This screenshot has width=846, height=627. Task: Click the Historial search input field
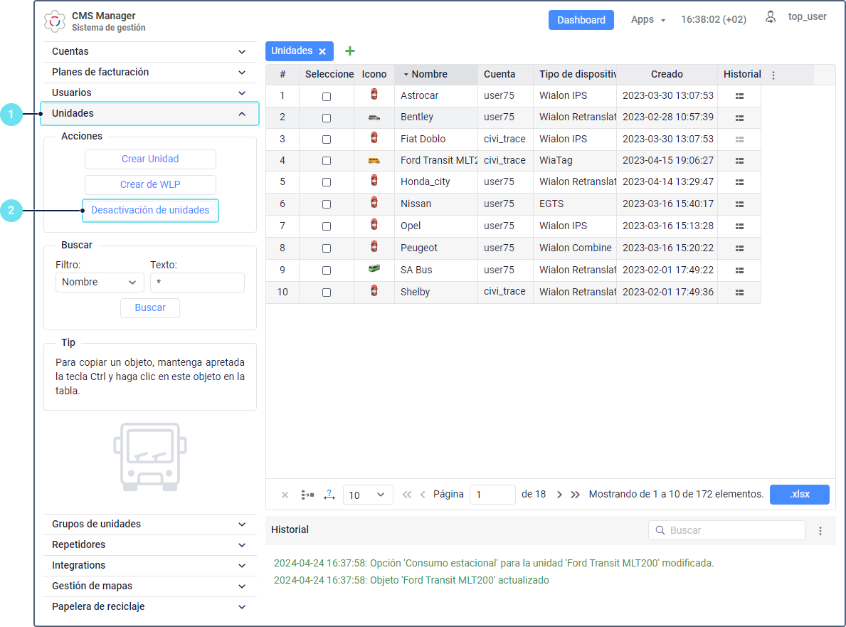[x=733, y=530]
